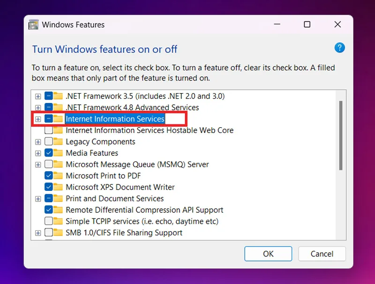375x284 pixels.
Task: Enable SMB 1.0/CIFS File Sharing Support checkbox
Action: pos(49,233)
